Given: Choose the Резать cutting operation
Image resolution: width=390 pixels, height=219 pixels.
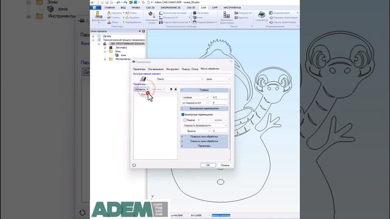Looking at the screenshot, I should tap(131, 13).
